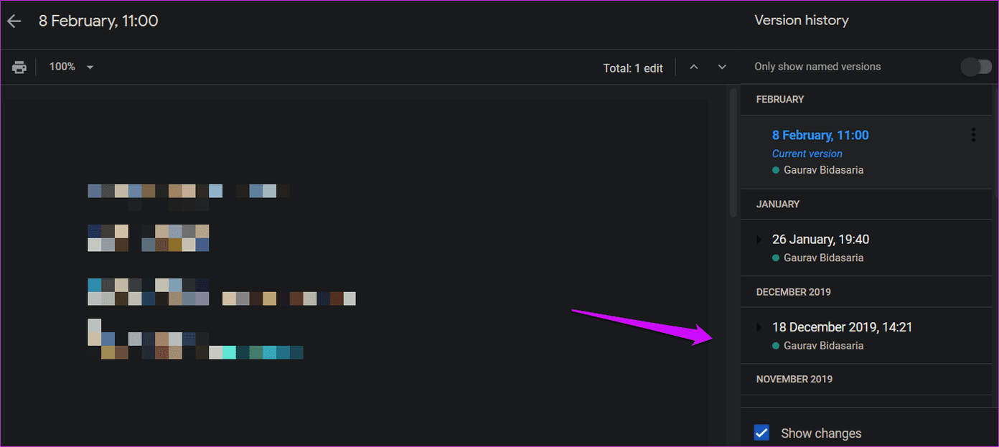Open the 100% zoom dropdown
The width and height of the screenshot is (999, 447).
pos(71,67)
